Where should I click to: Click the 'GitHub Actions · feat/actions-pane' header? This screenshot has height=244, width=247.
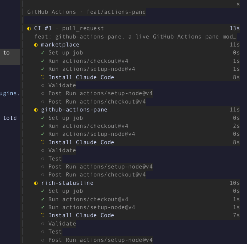coord(86,12)
